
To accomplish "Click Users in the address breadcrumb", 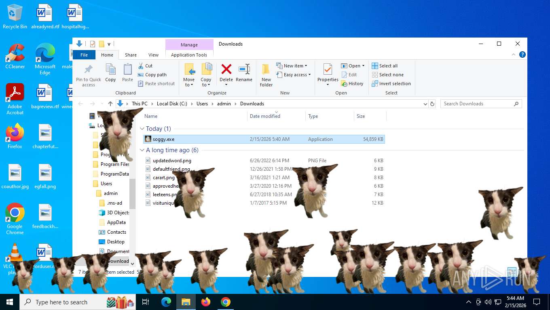I will 202,104.
